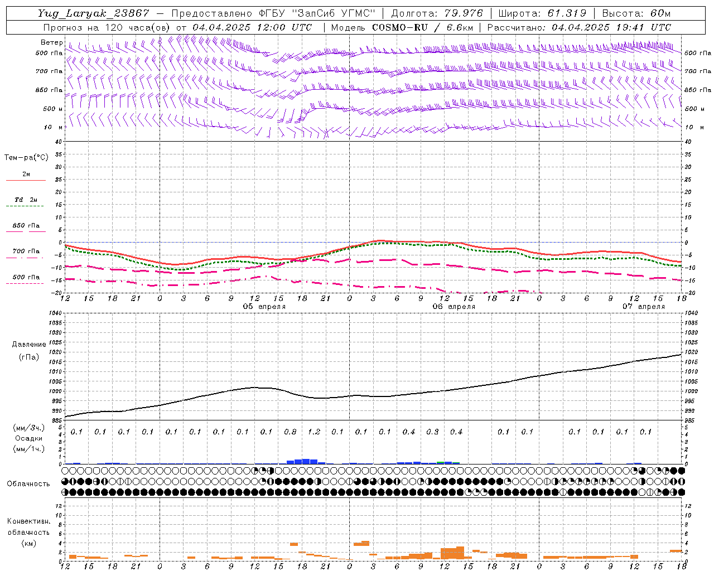Select the computed time 04.04.2025 19:41 UTC
The image size is (714, 571).
(611, 27)
